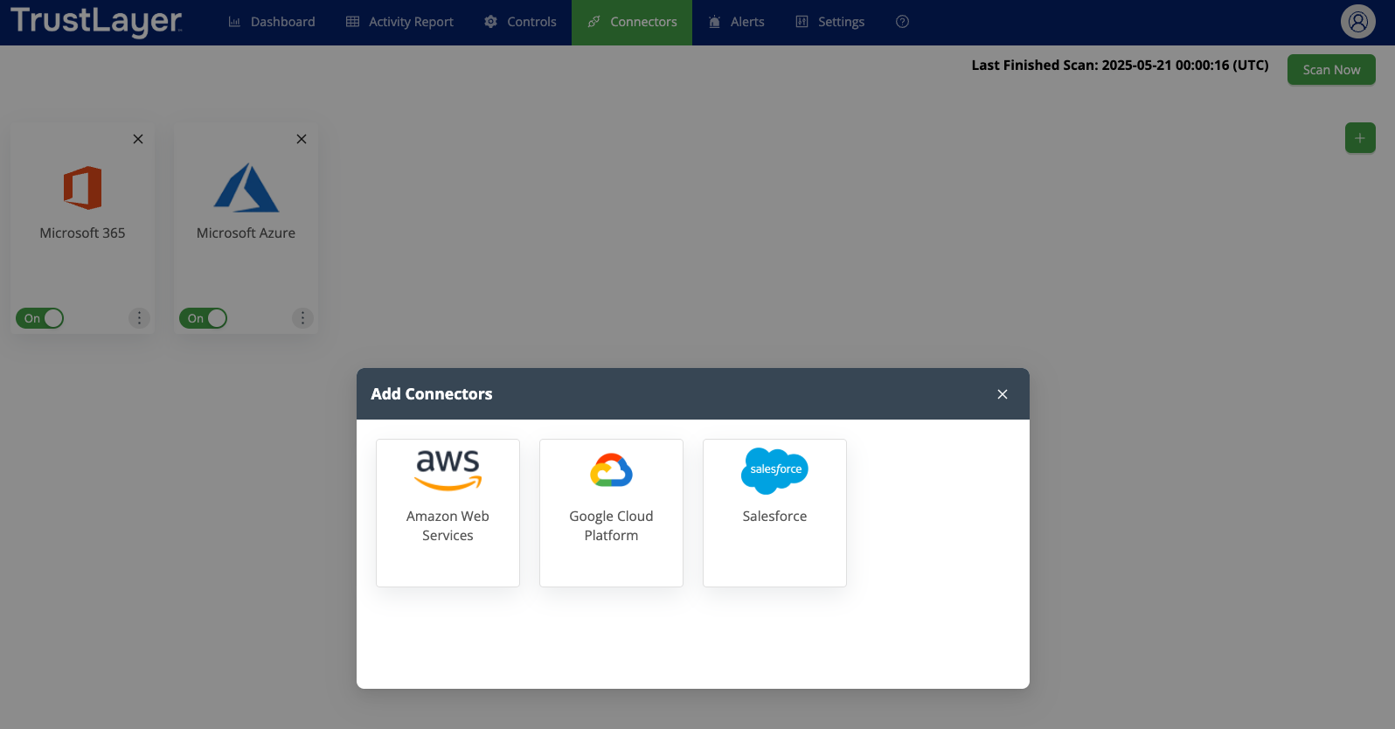Toggle off the Microsoft 365 connector
1395x729 pixels.
40,318
